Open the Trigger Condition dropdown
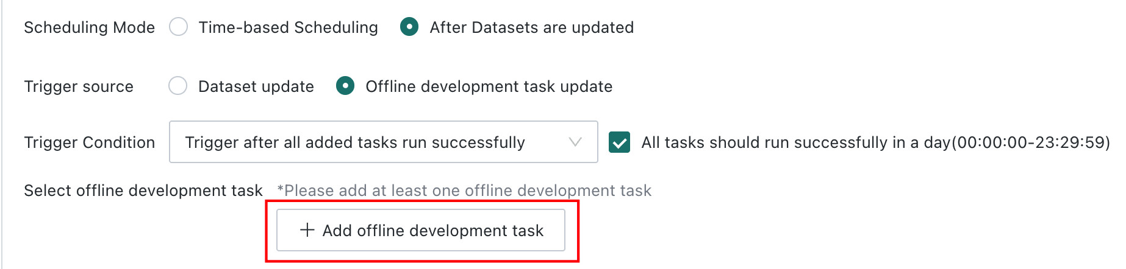This screenshot has width=1126, height=269. coord(383,142)
